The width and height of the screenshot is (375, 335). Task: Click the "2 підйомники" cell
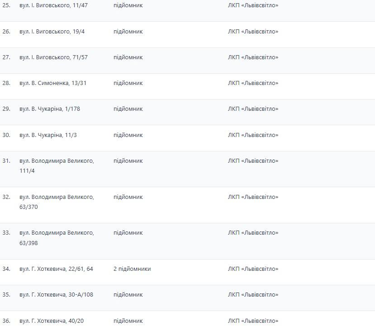coord(132,269)
